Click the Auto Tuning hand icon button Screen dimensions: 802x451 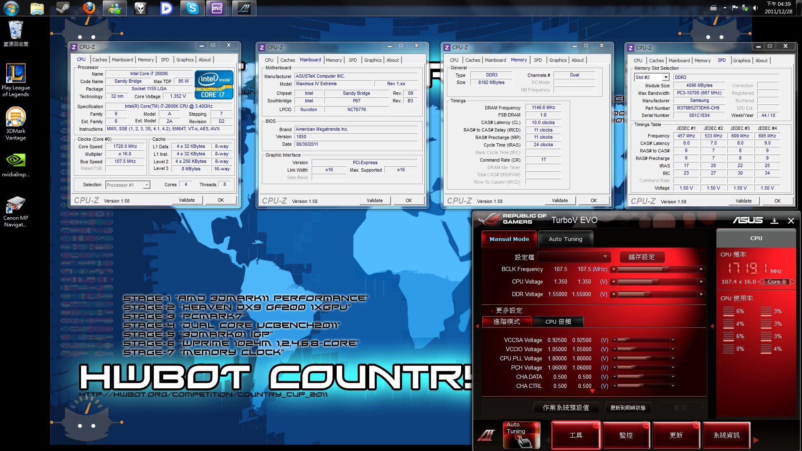(x=521, y=435)
